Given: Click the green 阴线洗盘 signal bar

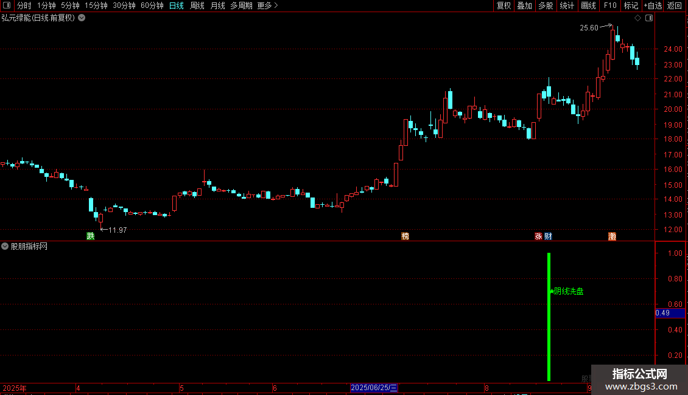Looking at the screenshot, I should [x=549, y=317].
